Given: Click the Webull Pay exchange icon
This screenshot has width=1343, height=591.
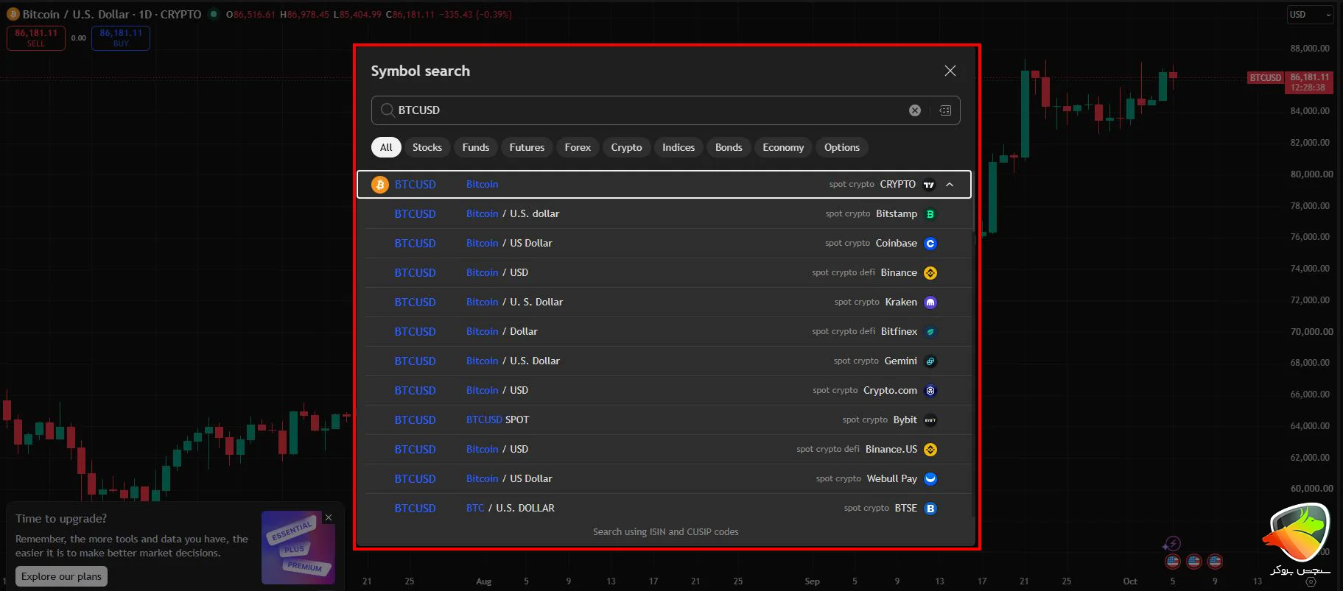Looking at the screenshot, I should pyautogui.click(x=930, y=479).
